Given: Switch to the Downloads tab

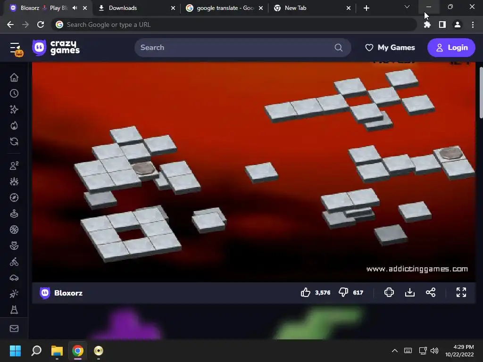Looking at the screenshot, I should [135, 8].
